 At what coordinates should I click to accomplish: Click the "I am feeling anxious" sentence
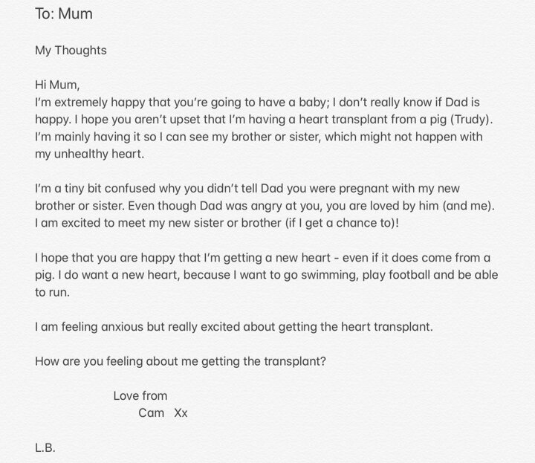tap(234, 327)
